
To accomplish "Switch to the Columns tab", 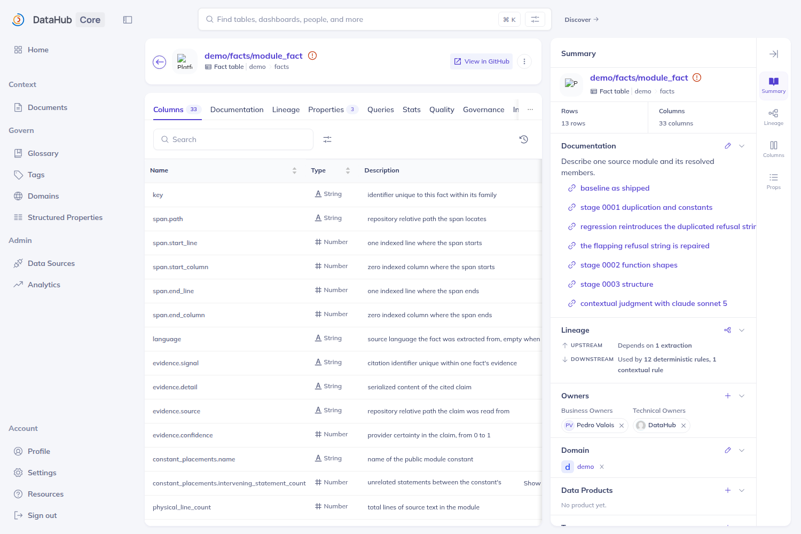I will click(177, 109).
